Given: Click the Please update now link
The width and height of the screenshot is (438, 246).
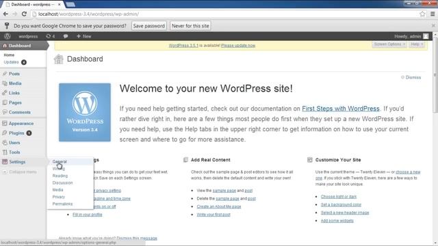Looking at the screenshot, I should point(238,46).
